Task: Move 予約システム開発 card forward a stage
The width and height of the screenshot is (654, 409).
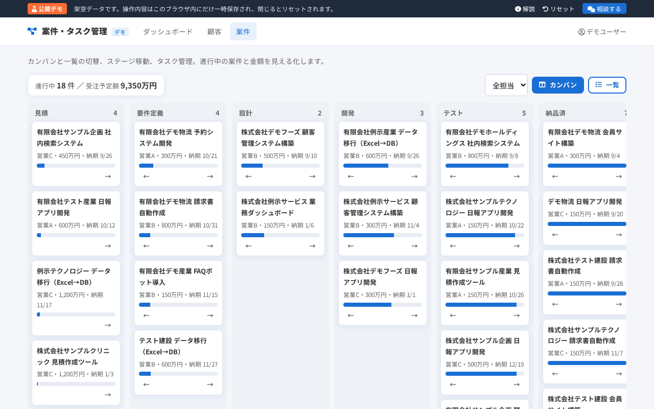Action: (210, 176)
